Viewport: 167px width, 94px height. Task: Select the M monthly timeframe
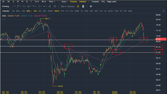coord(22,2)
